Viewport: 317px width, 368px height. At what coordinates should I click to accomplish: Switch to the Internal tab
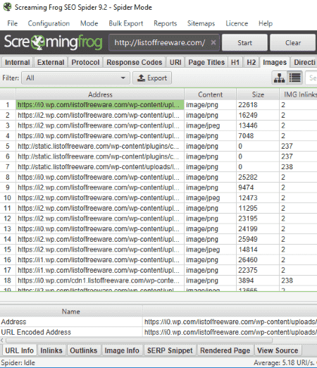pyautogui.click(x=18, y=62)
